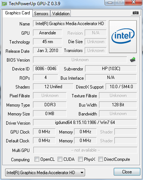The height and width of the screenshot is (180, 143).
Task: Tick the DirectCompute checkbox
Action: coord(100,159)
